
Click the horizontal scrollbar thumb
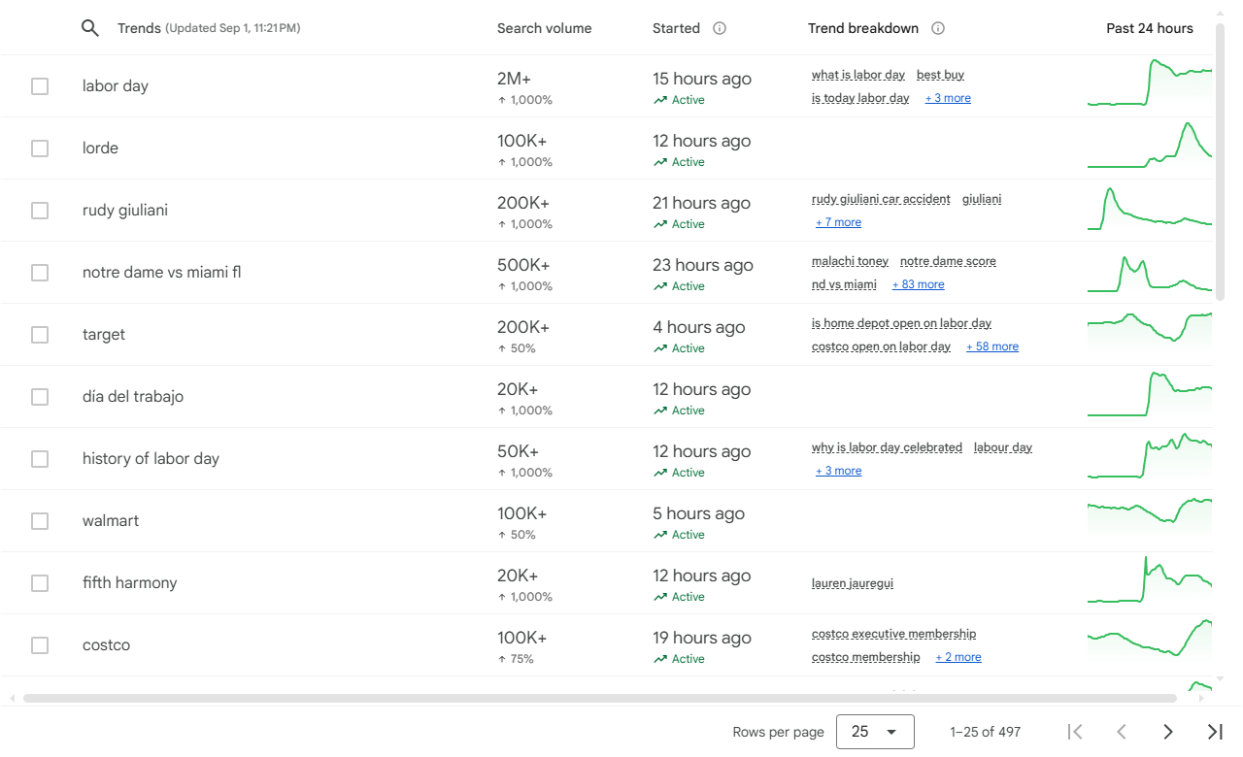(599, 698)
